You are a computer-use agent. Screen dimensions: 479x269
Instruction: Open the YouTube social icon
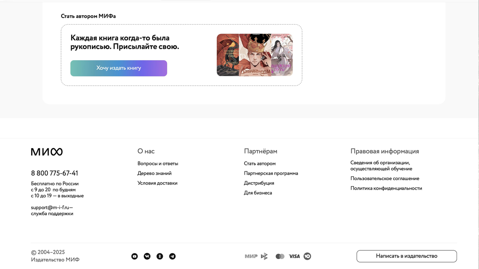[x=135, y=256]
